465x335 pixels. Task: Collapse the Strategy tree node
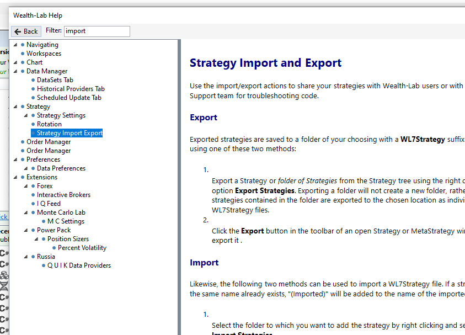pyautogui.click(x=15, y=107)
